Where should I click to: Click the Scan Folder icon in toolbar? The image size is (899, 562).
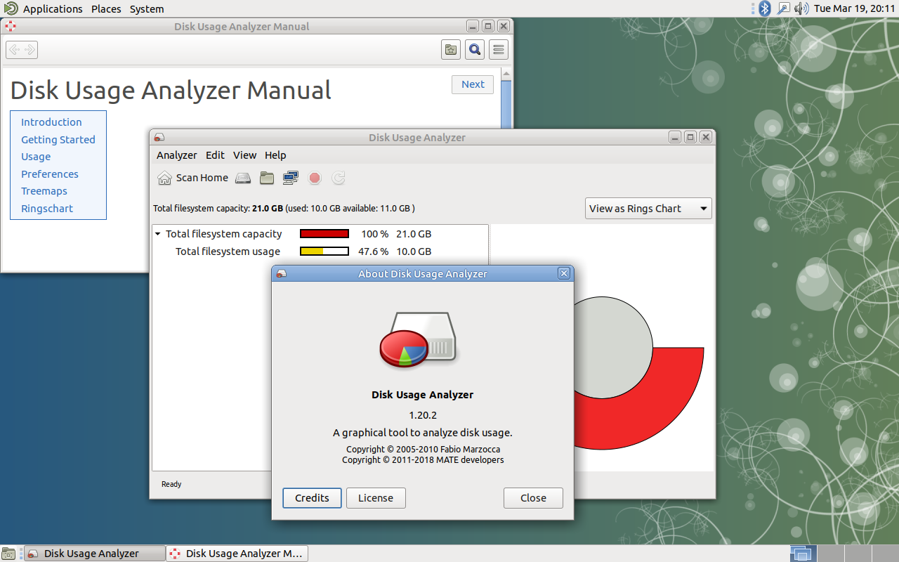click(x=267, y=178)
